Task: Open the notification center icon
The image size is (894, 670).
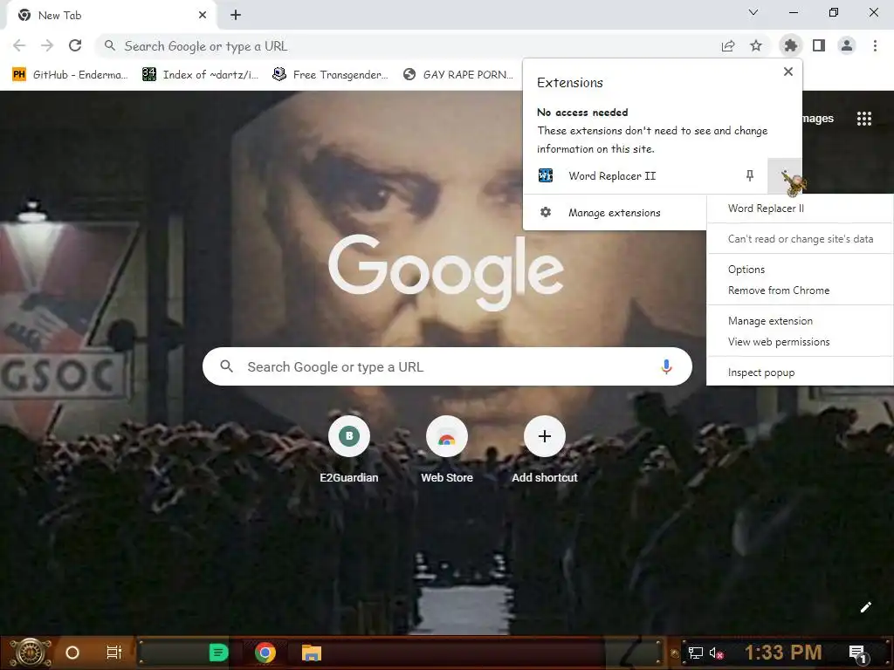Action: pos(857,653)
